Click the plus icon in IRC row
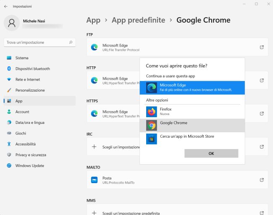 tap(94, 147)
